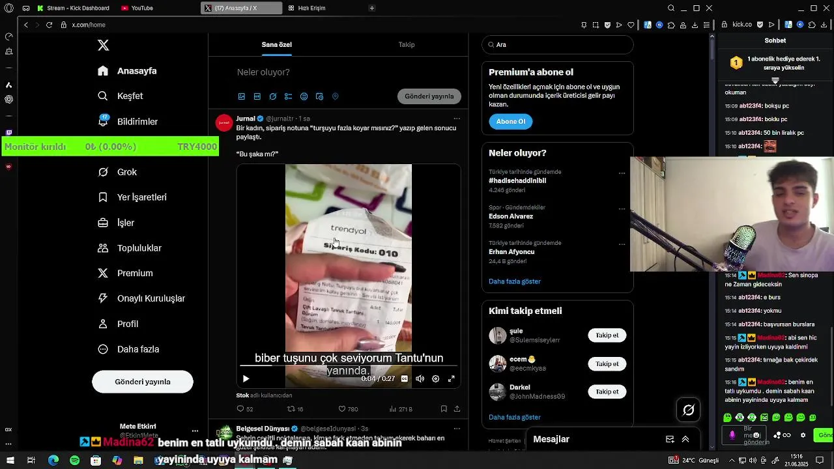Follow şule with Takip et

tap(607, 335)
